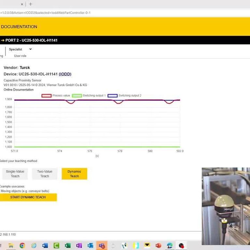
Task: Open Outlook from the taskbar
Action: (90, 245)
